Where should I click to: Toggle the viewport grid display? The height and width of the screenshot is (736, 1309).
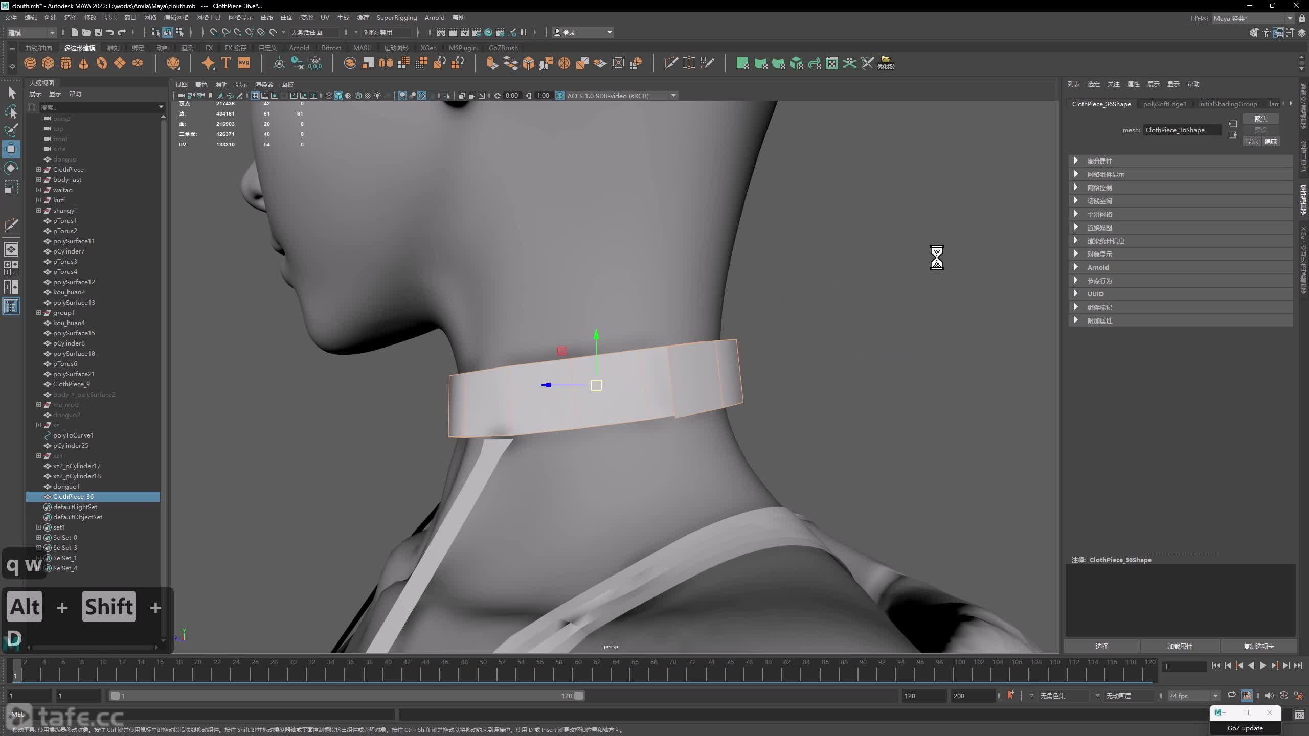pos(255,96)
